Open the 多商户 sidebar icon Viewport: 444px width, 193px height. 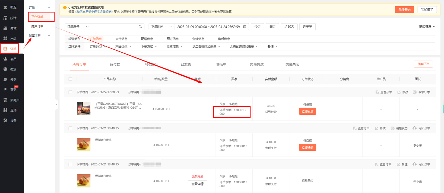click(x=5, y=100)
